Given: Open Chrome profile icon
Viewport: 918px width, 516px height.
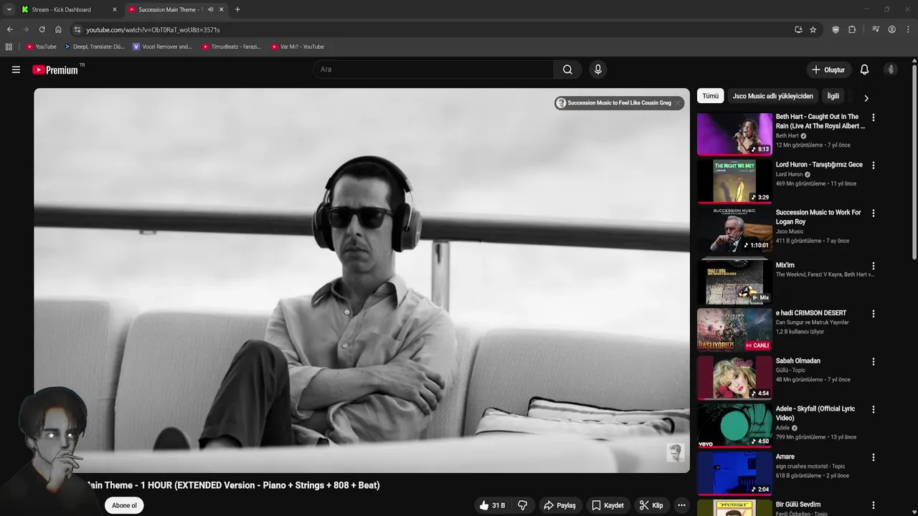Looking at the screenshot, I should (891, 29).
